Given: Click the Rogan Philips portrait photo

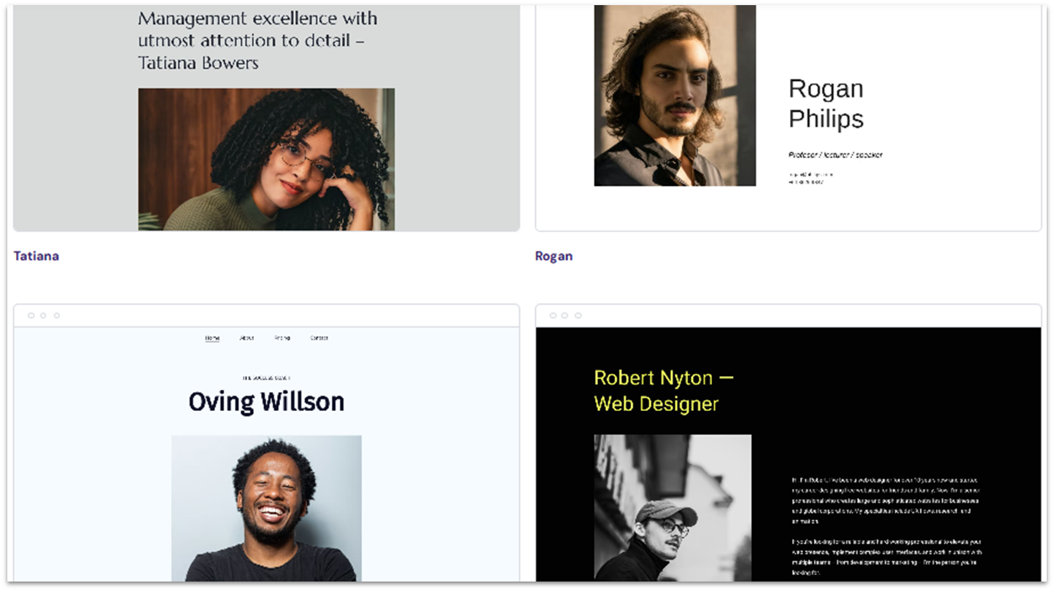Looking at the screenshot, I should (x=675, y=95).
